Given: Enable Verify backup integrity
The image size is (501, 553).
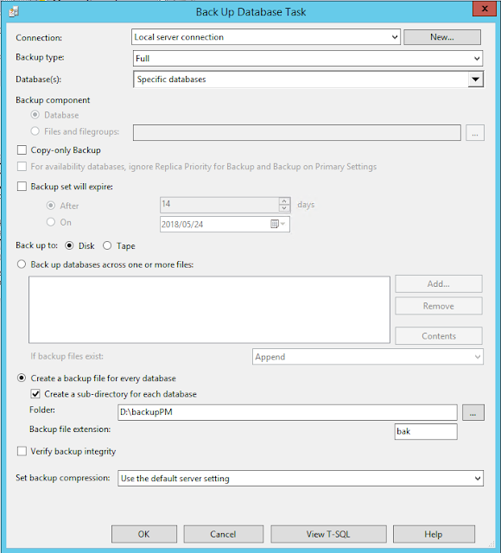Looking at the screenshot, I should (x=22, y=451).
